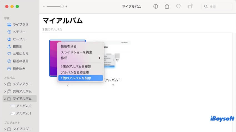Click the magnifier icon in search field
236x132 pixels.
pyautogui.click(x=206, y=6)
